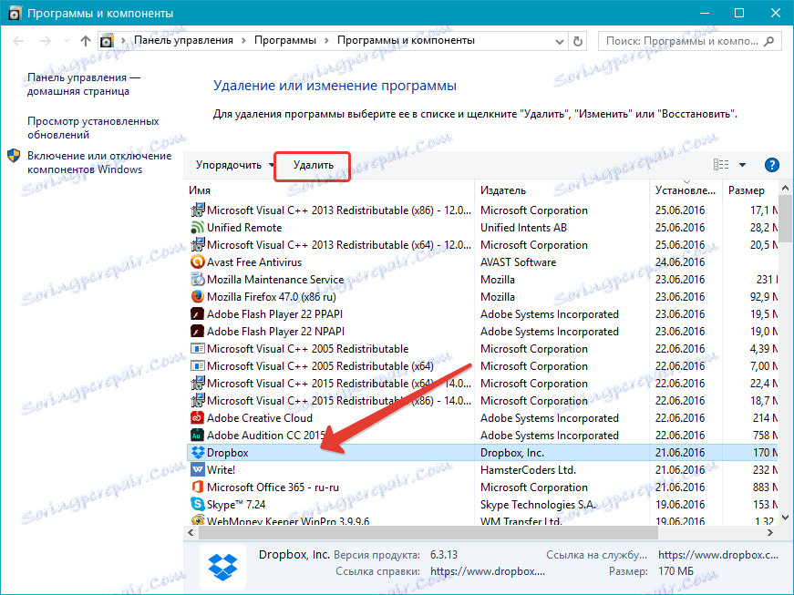Image resolution: width=794 pixels, height=595 pixels.
Task: Click Skype Technologies S.A. publisher cell
Action: tap(538, 505)
